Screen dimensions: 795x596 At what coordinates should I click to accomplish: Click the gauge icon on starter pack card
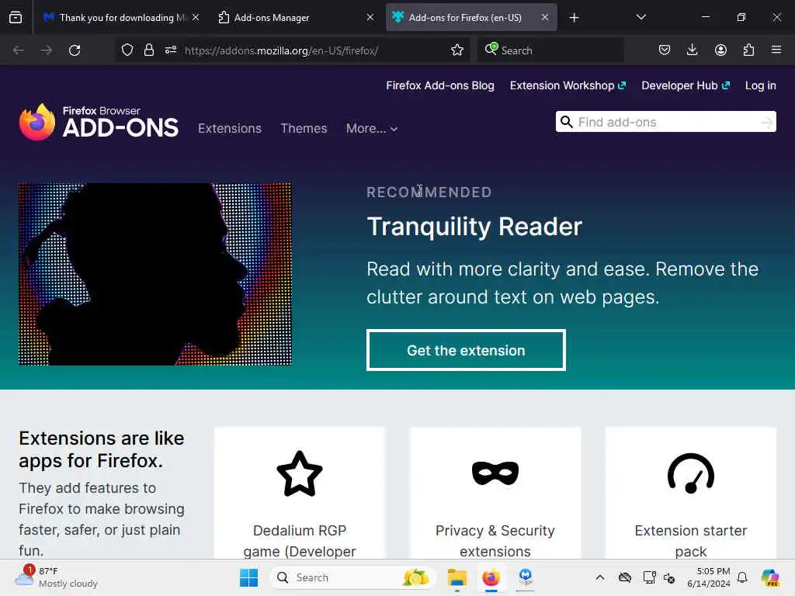pyautogui.click(x=691, y=473)
